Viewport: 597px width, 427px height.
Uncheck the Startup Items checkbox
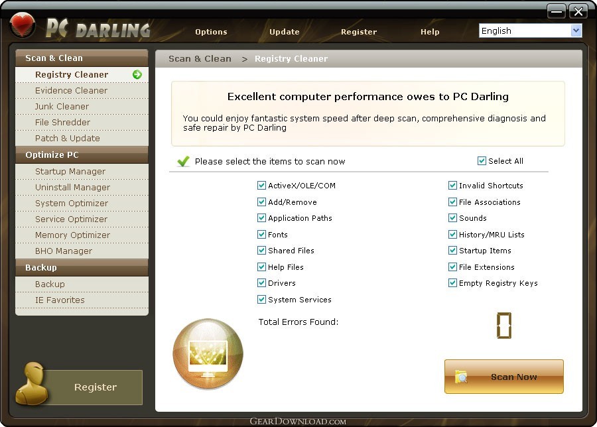[x=452, y=250]
